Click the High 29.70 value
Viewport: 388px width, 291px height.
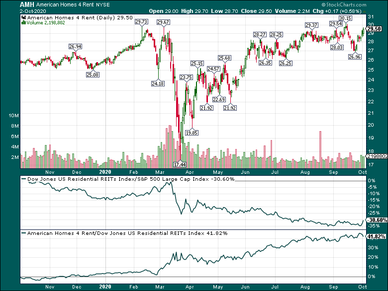[x=194, y=11]
